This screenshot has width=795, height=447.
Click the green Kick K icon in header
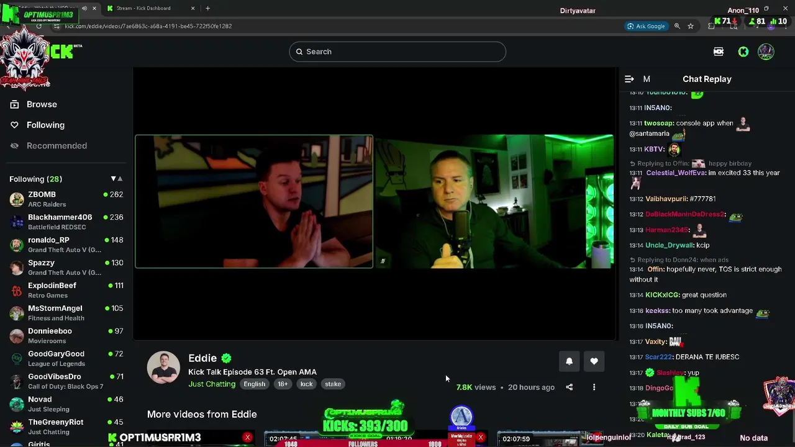(x=743, y=52)
